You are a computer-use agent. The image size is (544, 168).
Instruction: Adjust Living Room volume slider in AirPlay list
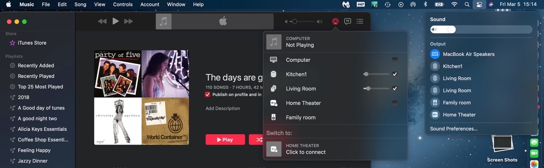[x=376, y=89]
